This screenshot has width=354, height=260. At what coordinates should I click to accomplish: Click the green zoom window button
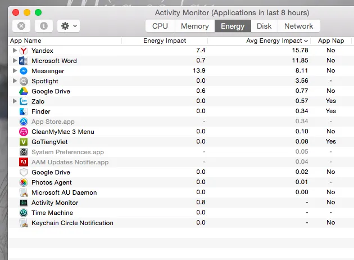(x=38, y=12)
